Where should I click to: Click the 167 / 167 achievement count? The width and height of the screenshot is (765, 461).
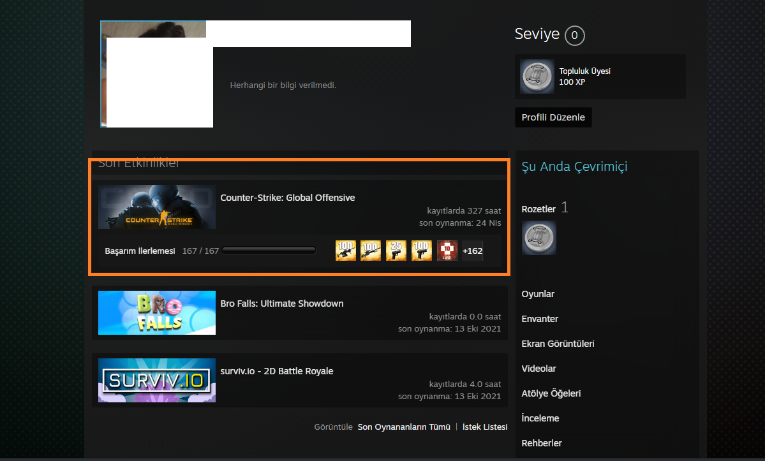pos(200,251)
